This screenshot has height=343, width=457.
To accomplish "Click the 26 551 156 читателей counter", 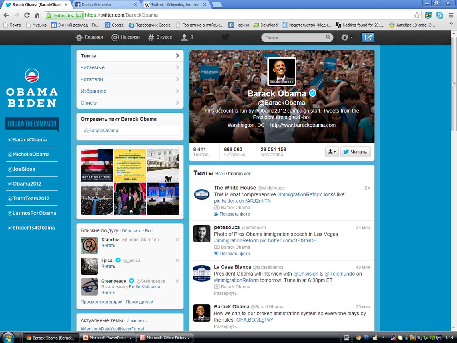I will pos(273,151).
